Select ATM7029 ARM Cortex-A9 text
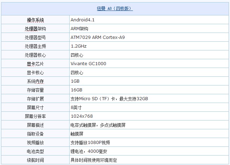Screen dimensions: 230x165 point(97,37)
